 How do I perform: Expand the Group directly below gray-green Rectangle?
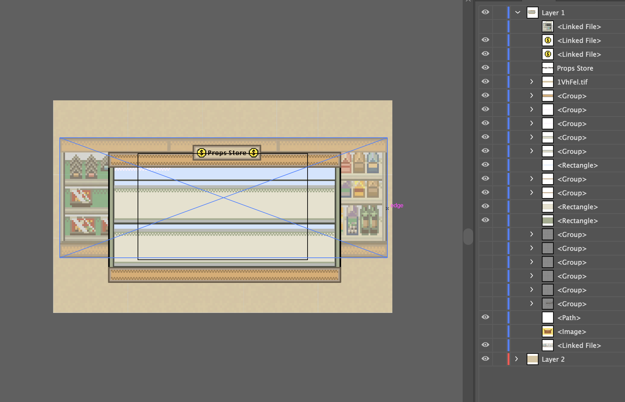coord(531,234)
